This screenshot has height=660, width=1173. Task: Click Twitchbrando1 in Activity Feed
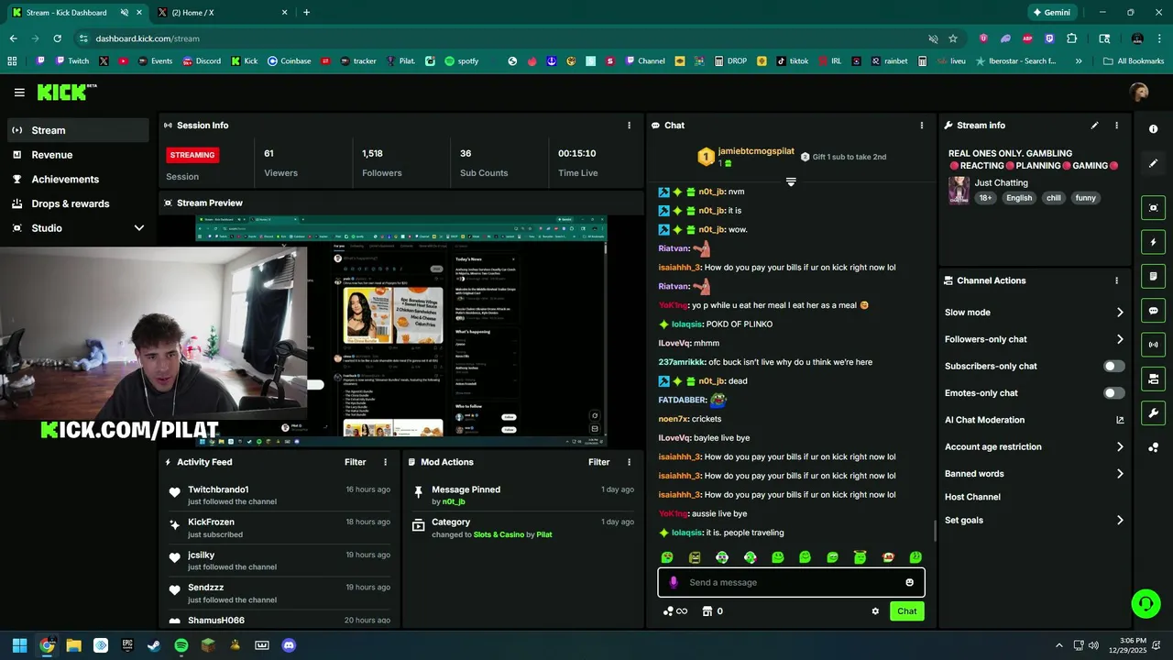point(218,489)
